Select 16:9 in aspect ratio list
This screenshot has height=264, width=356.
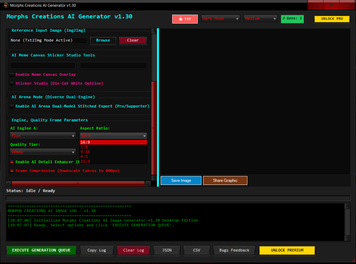click(x=113, y=142)
